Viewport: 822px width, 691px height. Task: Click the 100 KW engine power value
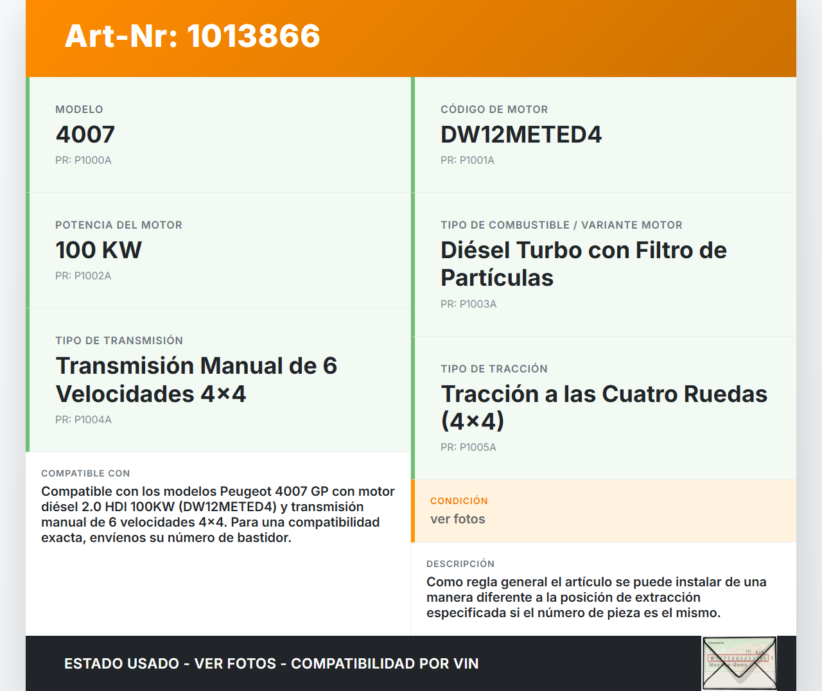click(98, 250)
